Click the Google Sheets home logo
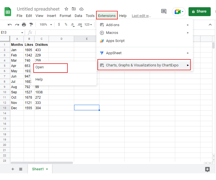Screen dimensions: 216x180 click(x=8, y=12)
